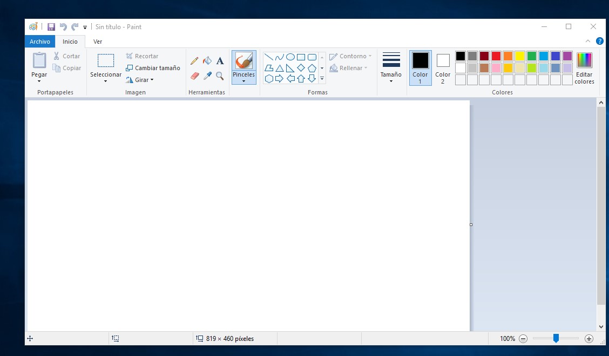Select the Pencil tool
609x356 pixels.
pos(194,60)
